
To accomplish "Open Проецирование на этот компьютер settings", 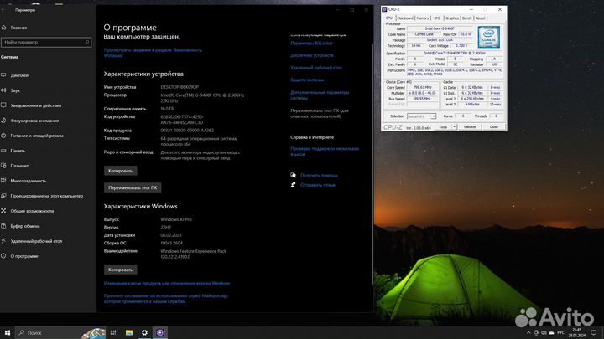I will click(x=46, y=196).
